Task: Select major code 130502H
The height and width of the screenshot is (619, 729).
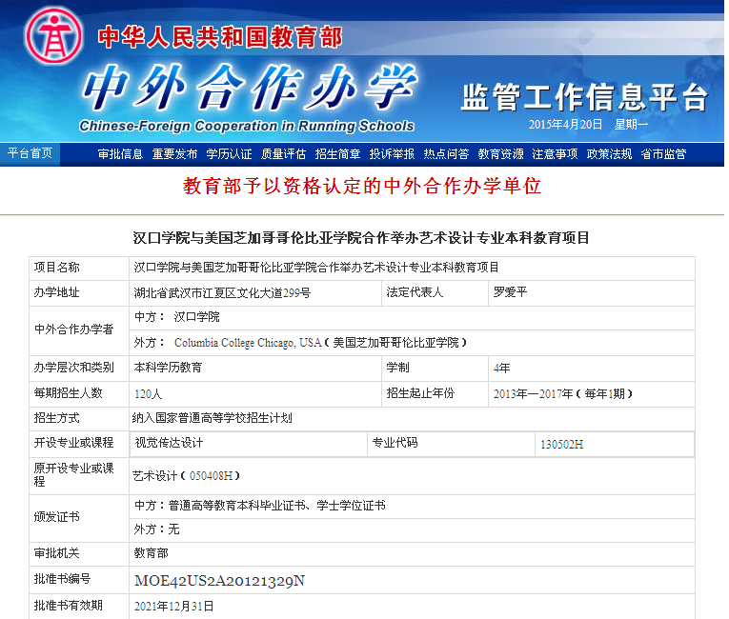Action: (x=561, y=445)
